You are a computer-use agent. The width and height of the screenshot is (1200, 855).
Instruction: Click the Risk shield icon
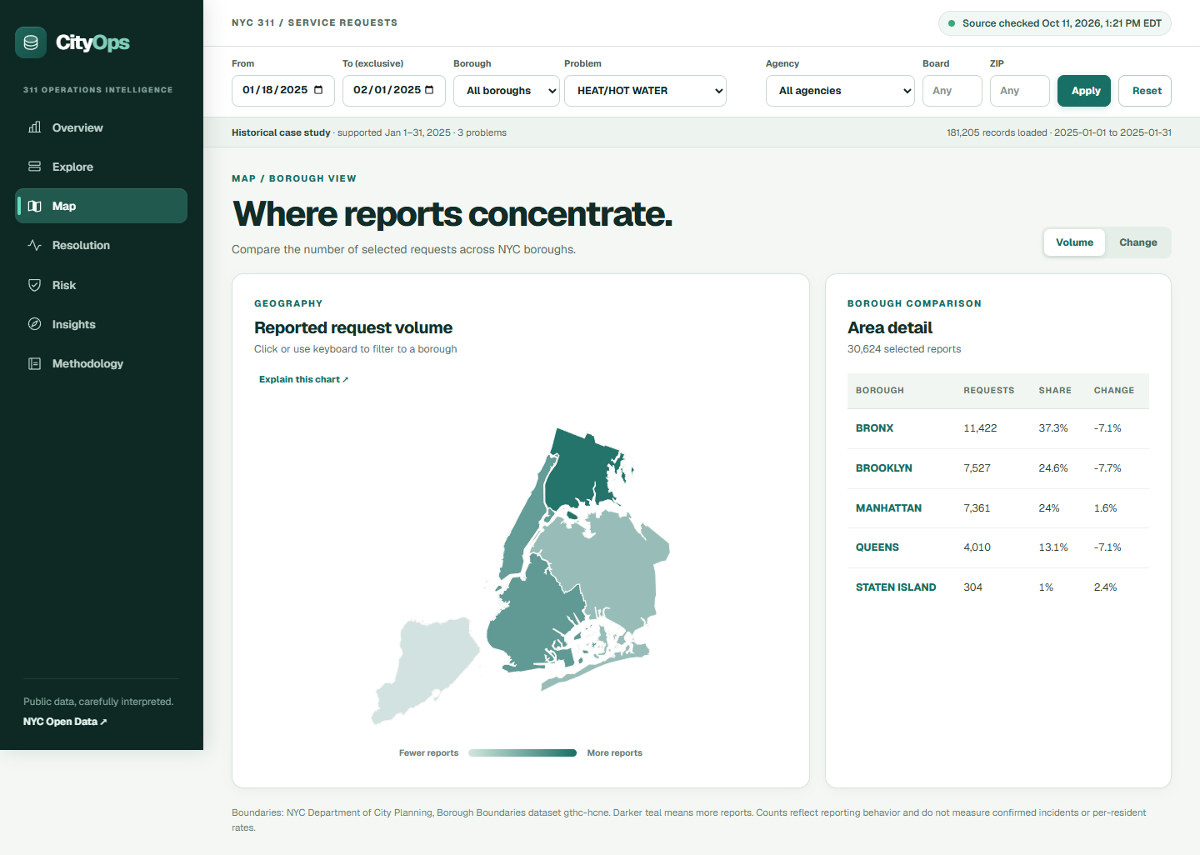(x=34, y=285)
